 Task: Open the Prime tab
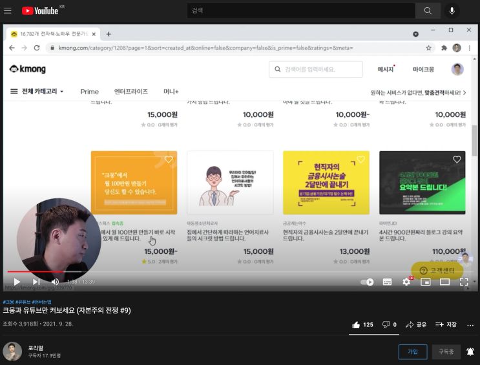click(89, 92)
